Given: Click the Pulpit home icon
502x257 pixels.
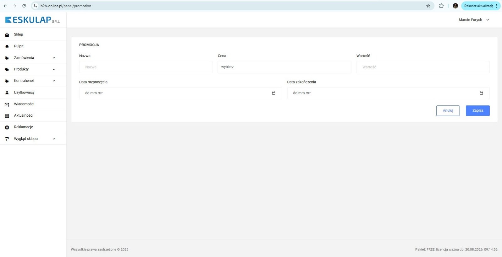Looking at the screenshot, I should pos(7,46).
